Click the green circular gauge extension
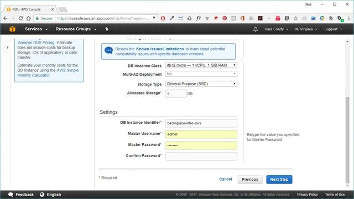 point(322,18)
